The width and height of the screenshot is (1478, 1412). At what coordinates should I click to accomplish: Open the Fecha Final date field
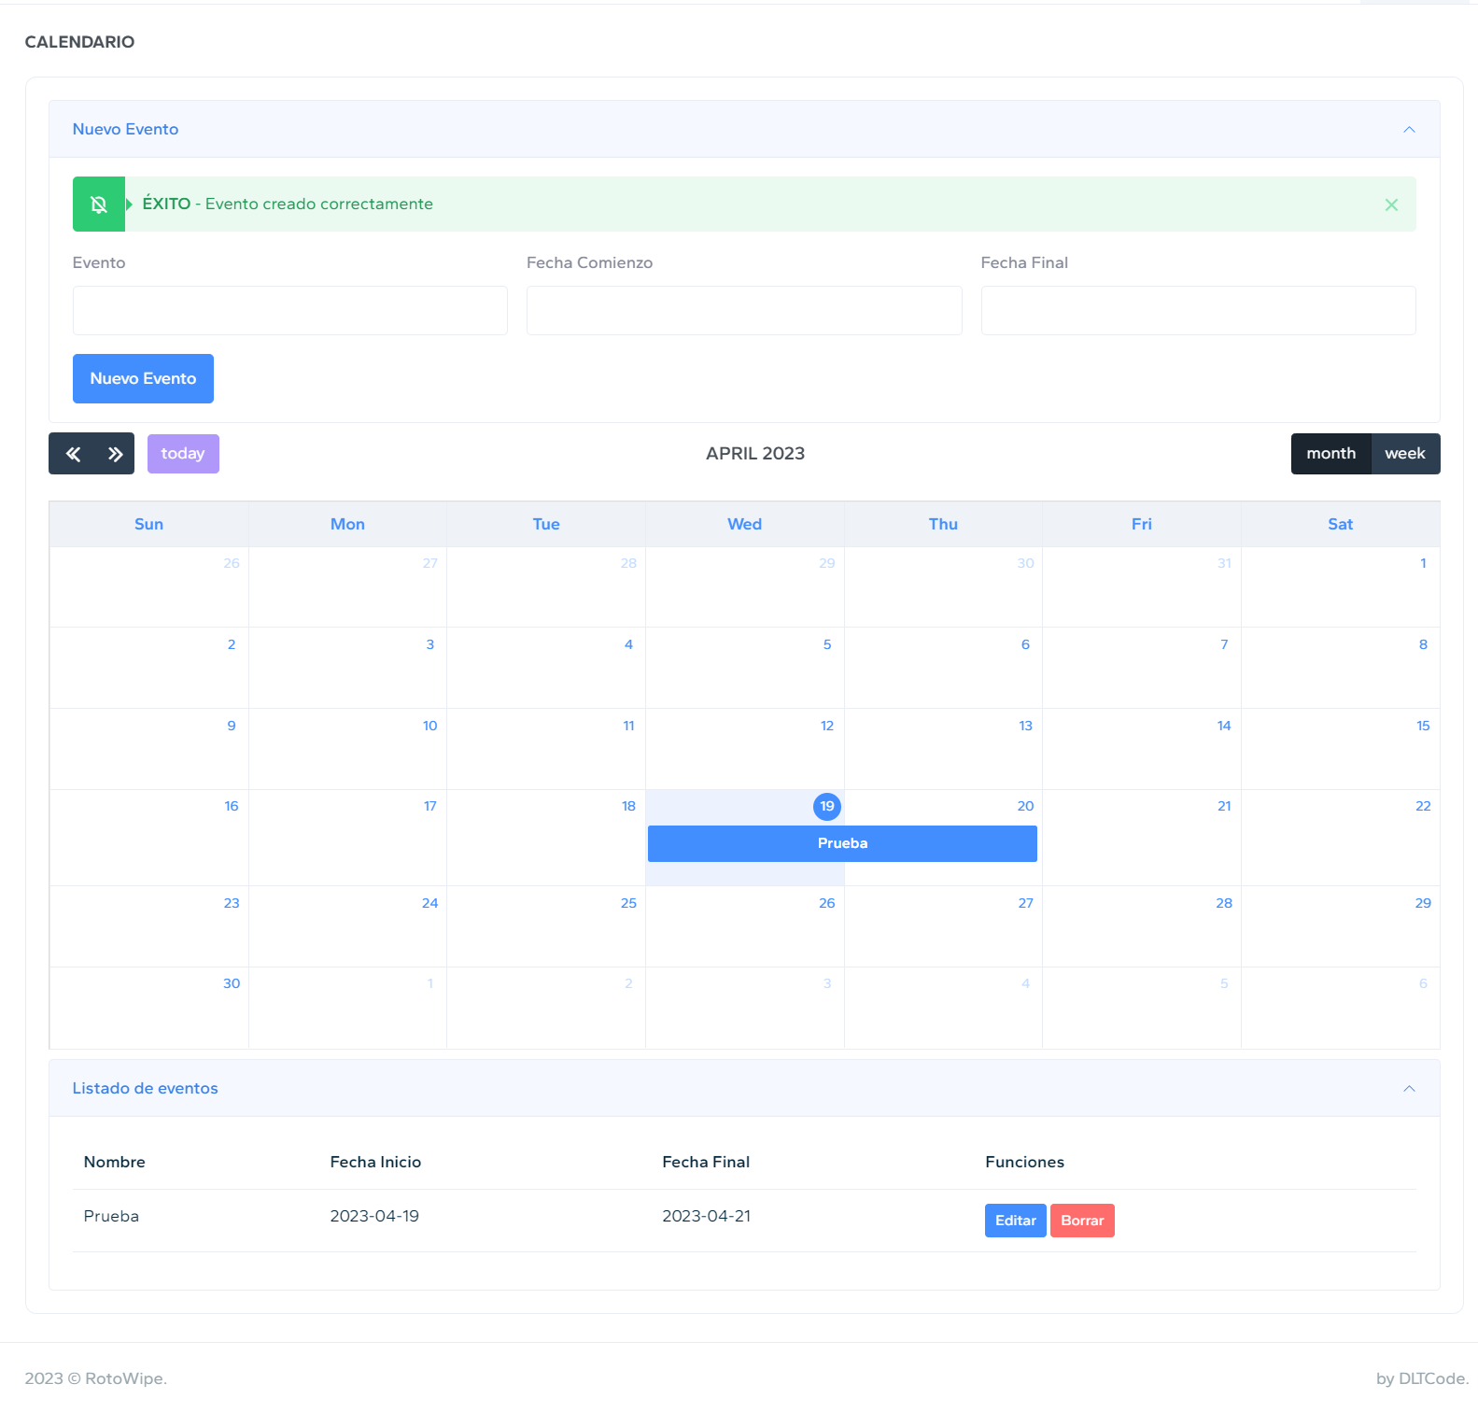click(1197, 311)
